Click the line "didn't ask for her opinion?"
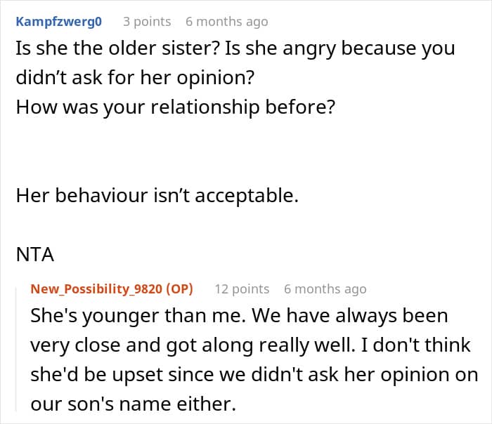Viewport: 492px width, 424px height. [135, 78]
